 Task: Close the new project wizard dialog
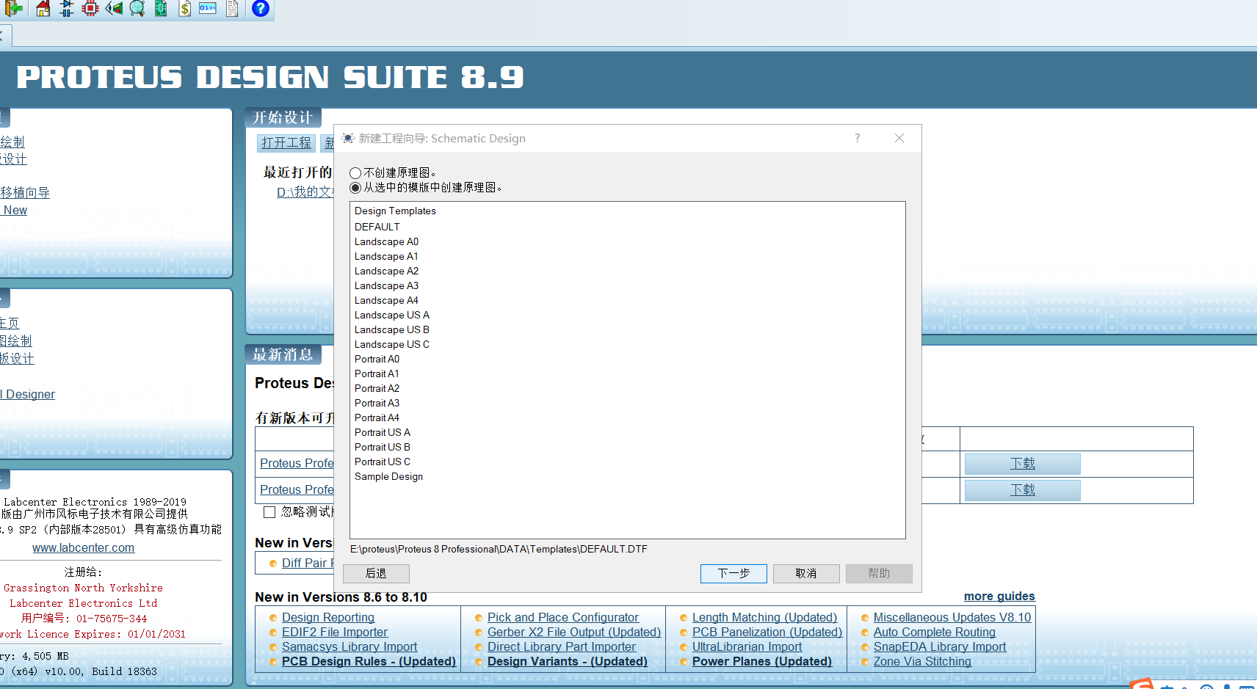tap(899, 138)
